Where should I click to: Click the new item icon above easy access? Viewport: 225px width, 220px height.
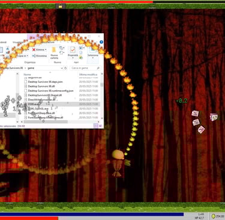coord(61,48)
